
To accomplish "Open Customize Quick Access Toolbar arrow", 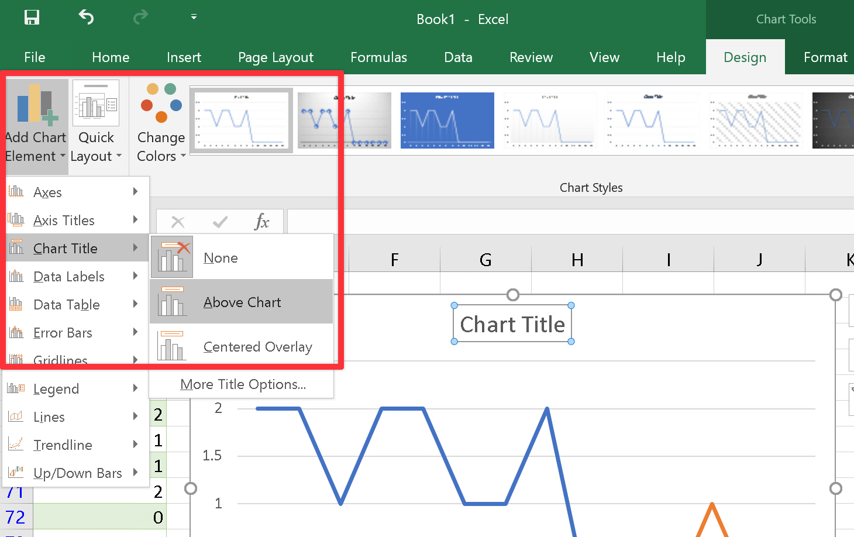I will point(194,18).
